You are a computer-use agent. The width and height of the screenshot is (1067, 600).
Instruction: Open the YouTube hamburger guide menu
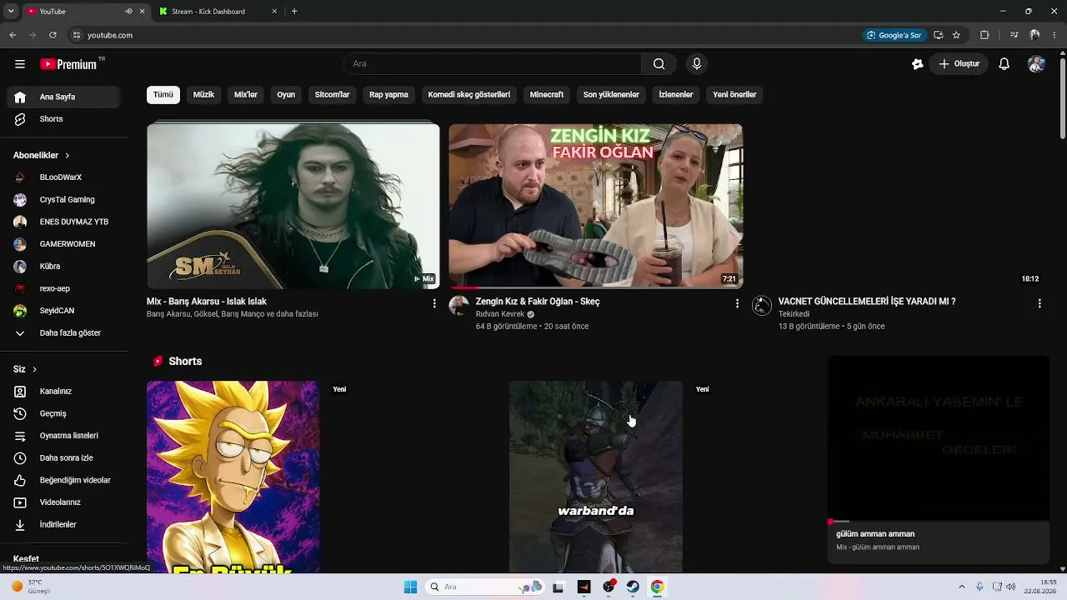pyautogui.click(x=20, y=64)
